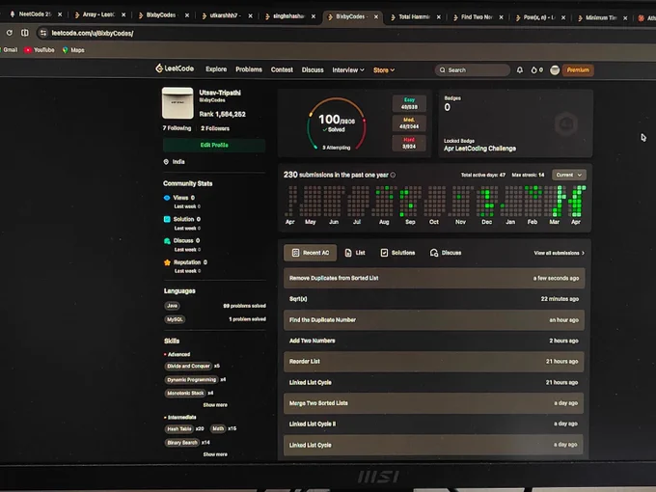The height and width of the screenshot is (492, 656).
Task: Open the Gmail bookmark
Action: (10, 49)
